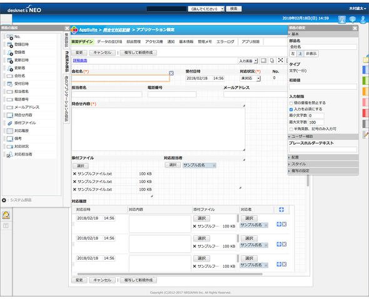Image resolution: width=369 pixels, height=299 pixels.
Task: Open the エラーログ tab
Action: coord(225,42)
